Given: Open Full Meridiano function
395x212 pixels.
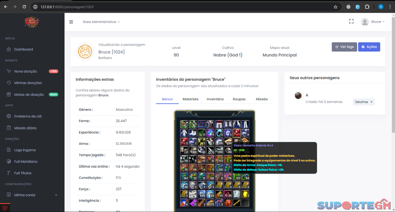Looking at the screenshot, I should pyautogui.click(x=26, y=162).
